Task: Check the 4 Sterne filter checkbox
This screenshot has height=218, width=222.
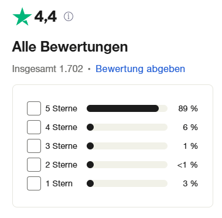Action: pyautogui.click(x=34, y=127)
